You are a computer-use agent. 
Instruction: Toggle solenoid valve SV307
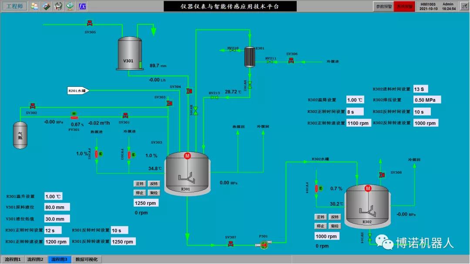tap(231, 244)
